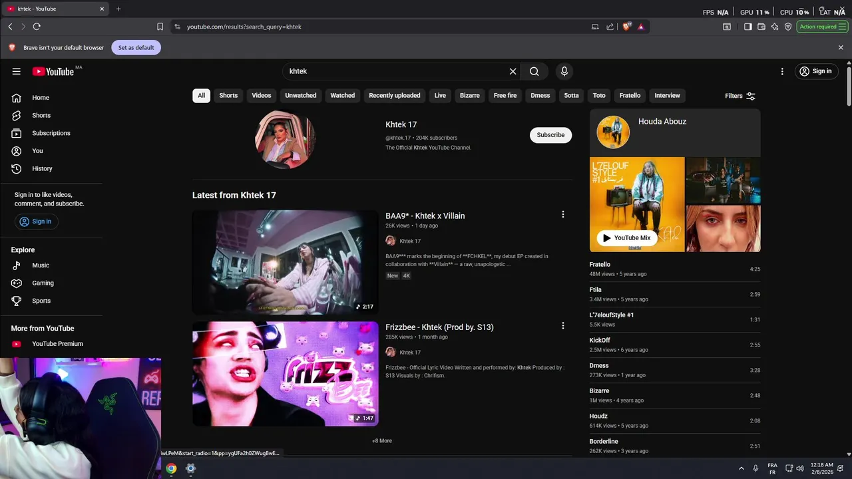This screenshot has height=479, width=852.
Task: Select the Recently uploaded filter chip
Action: (x=395, y=95)
